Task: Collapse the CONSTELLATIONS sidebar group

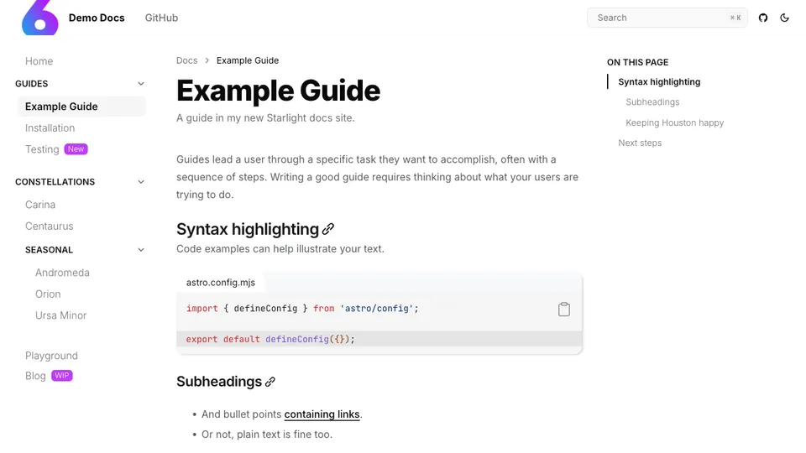Action: tap(141, 182)
